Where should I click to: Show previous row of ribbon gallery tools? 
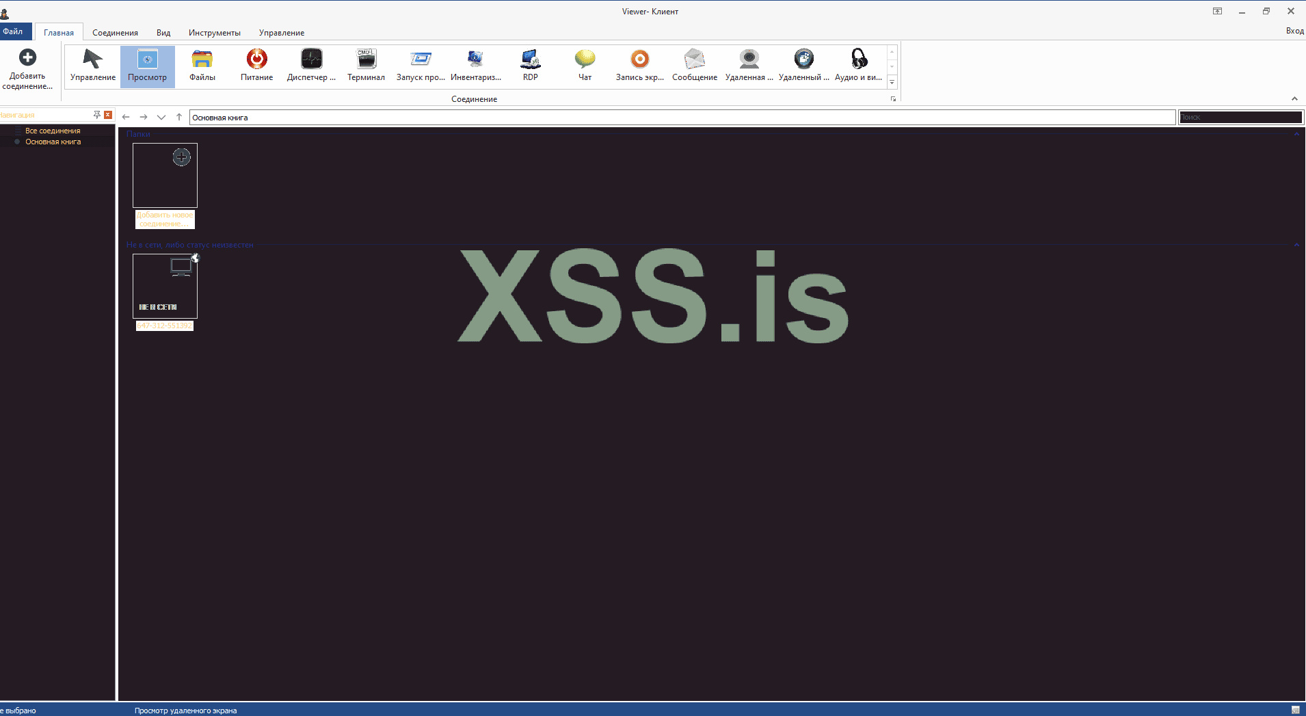pyautogui.click(x=892, y=52)
